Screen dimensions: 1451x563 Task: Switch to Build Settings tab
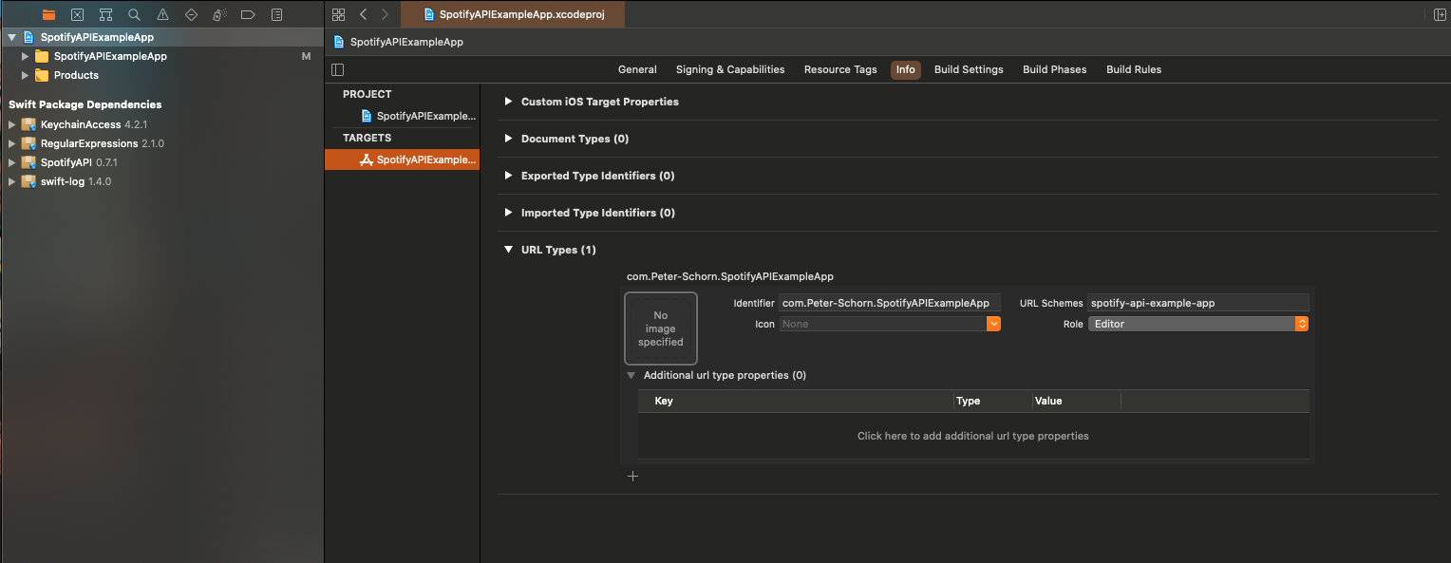[969, 69]
